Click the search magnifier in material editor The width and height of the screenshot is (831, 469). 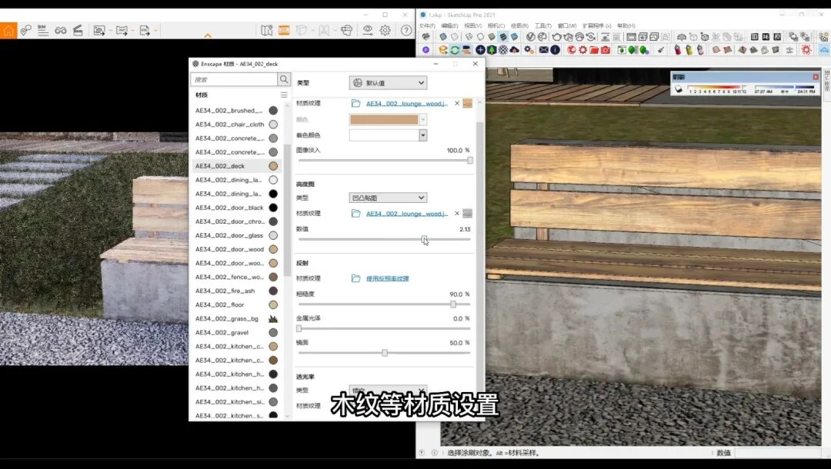pos(284,79)
